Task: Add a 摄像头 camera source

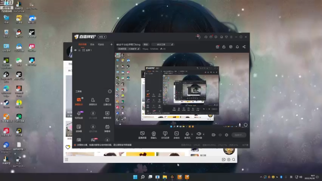Action: [x=154, y=135]
